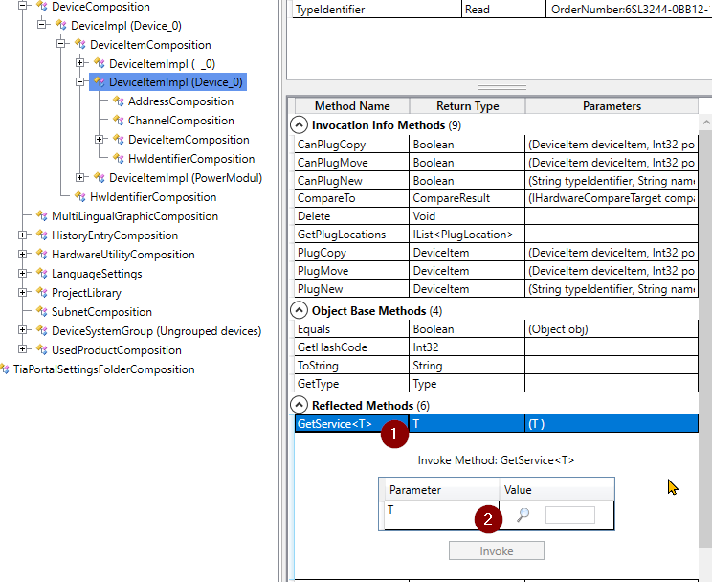The image size is (712, 582).
Task: Select the PlugMove method row
Action: 497,270
